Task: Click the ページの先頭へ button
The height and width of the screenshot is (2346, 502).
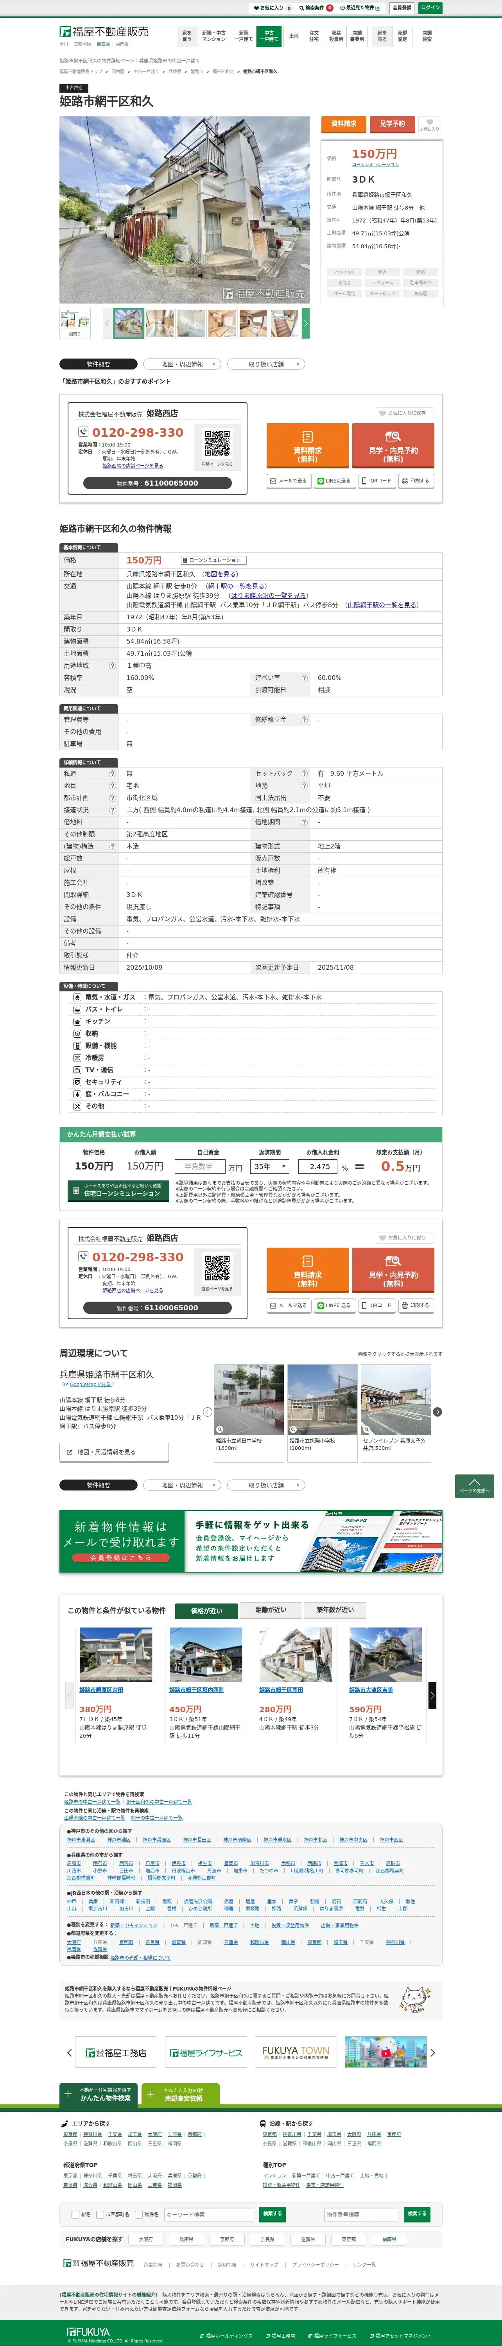Action: 474,1485
